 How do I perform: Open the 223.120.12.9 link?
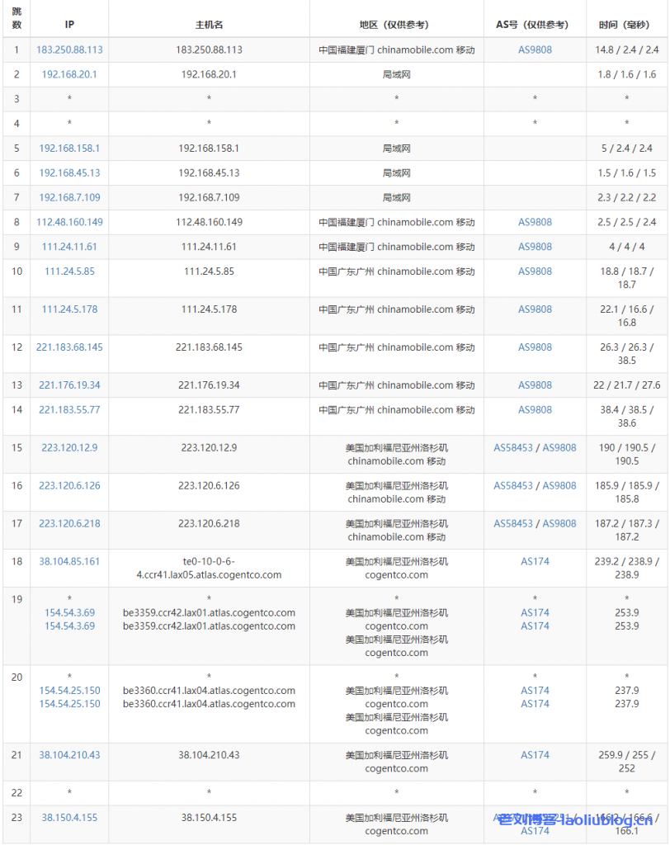point(68,447)
